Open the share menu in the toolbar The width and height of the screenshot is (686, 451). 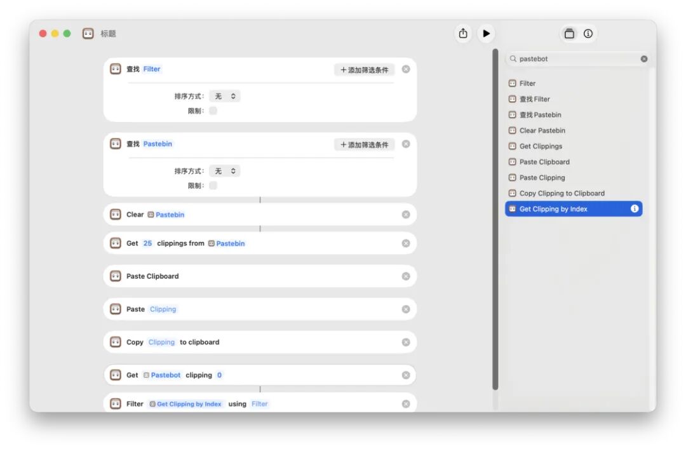463,33
